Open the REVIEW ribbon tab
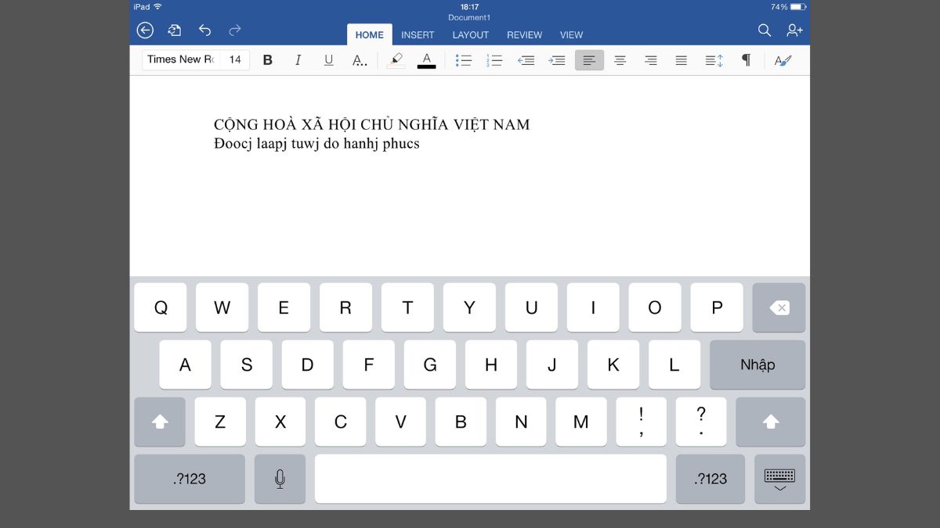Viewport: 940px width, 528px height. tap(524, 34)
